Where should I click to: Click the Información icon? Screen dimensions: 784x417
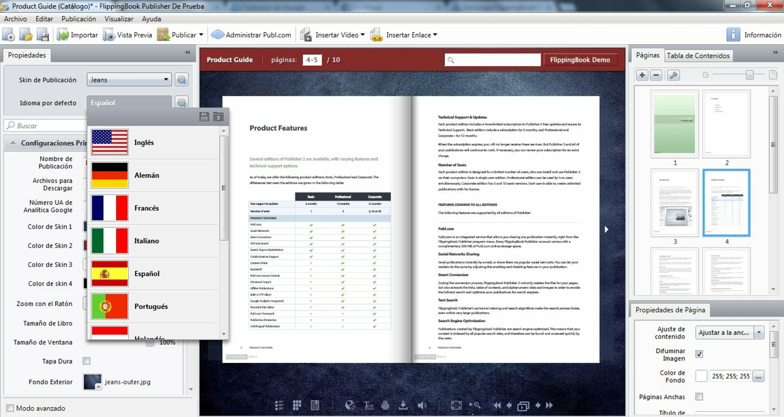[733, 35]
